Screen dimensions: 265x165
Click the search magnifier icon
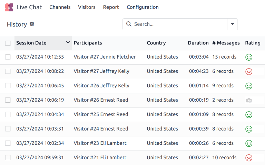tap(129, 24)
